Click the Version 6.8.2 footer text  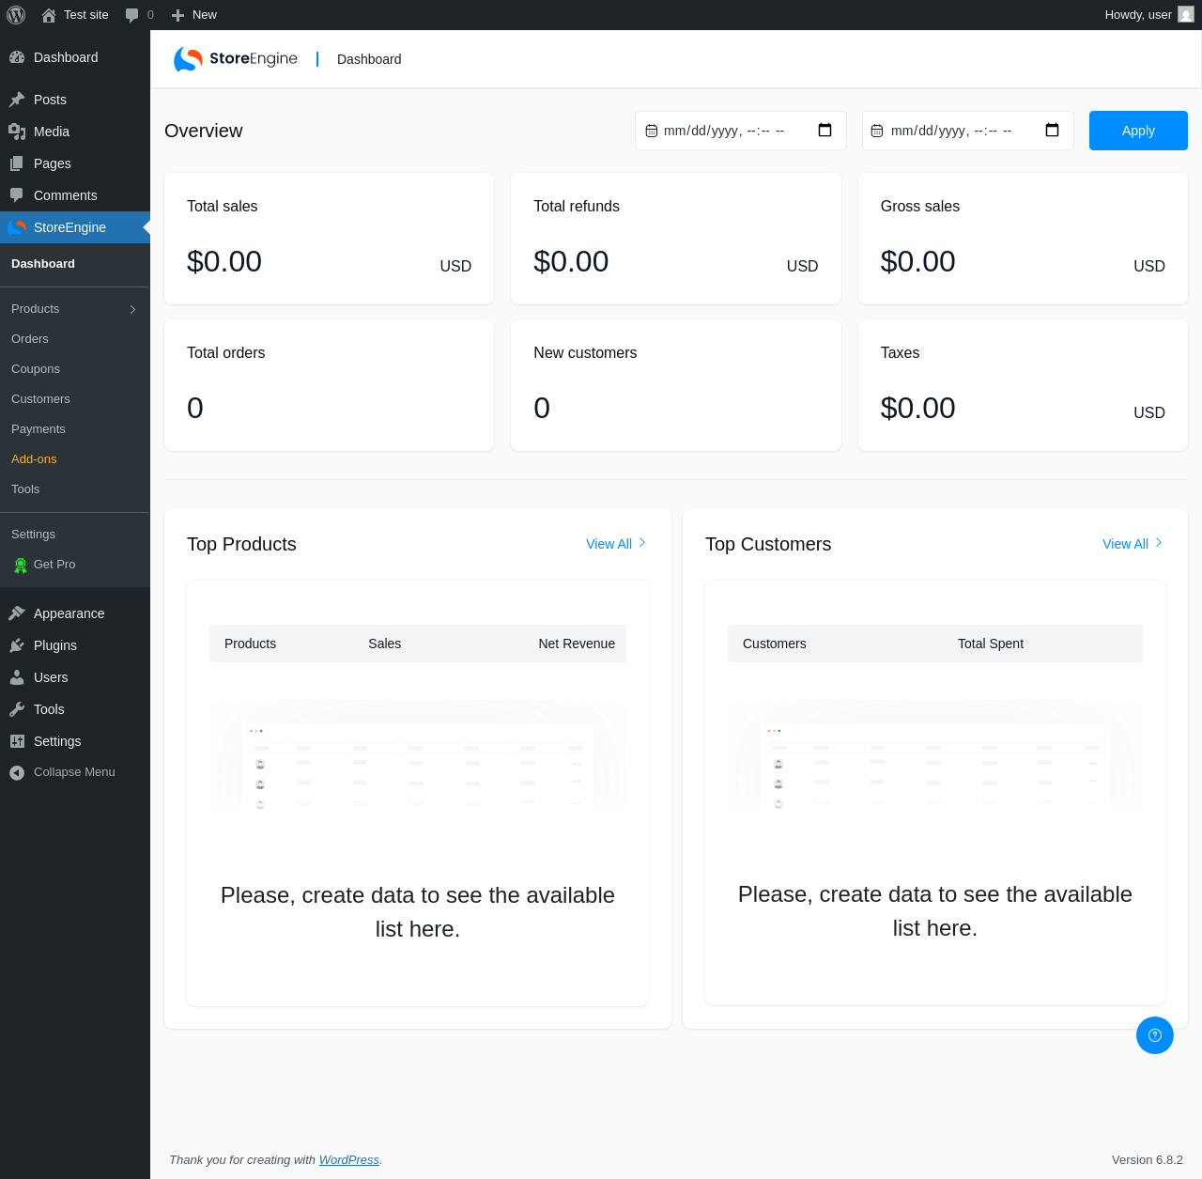click(x=1148, y=1160)
